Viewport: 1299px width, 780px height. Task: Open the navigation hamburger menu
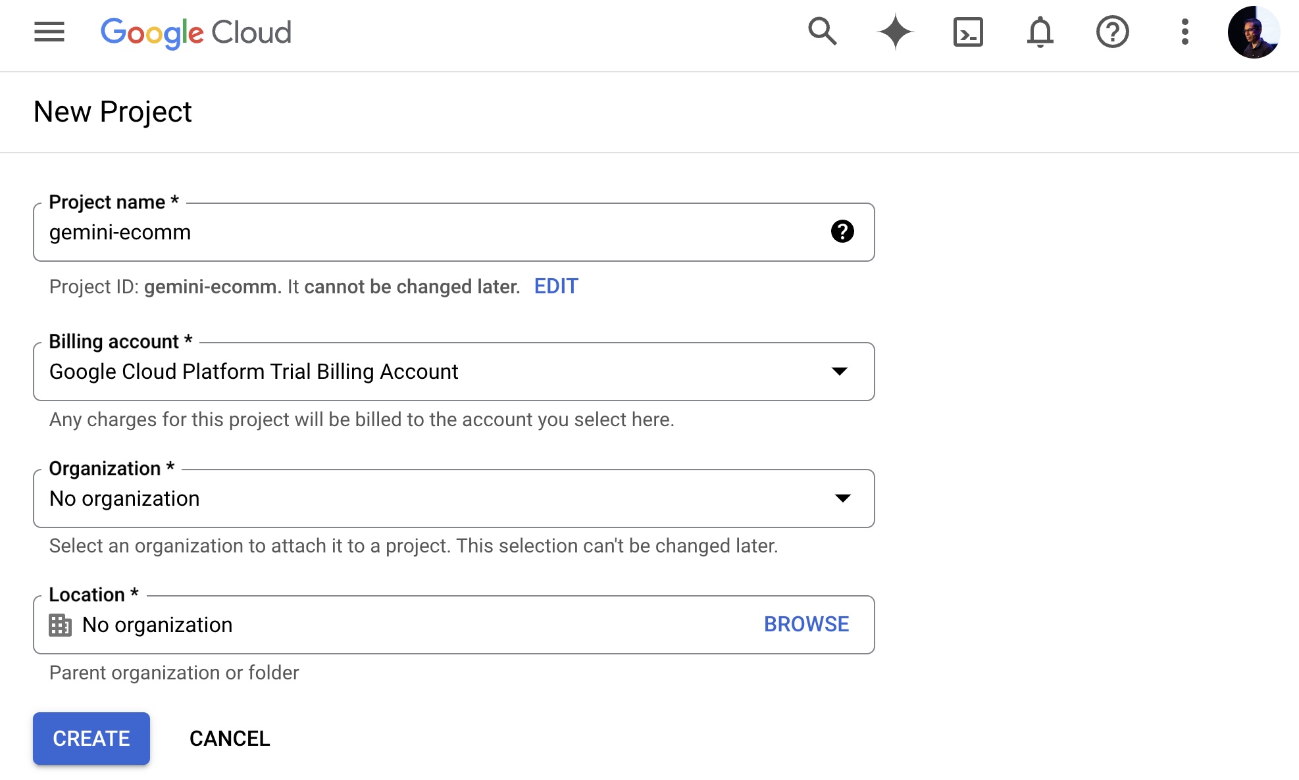click(x=48, y=32)
